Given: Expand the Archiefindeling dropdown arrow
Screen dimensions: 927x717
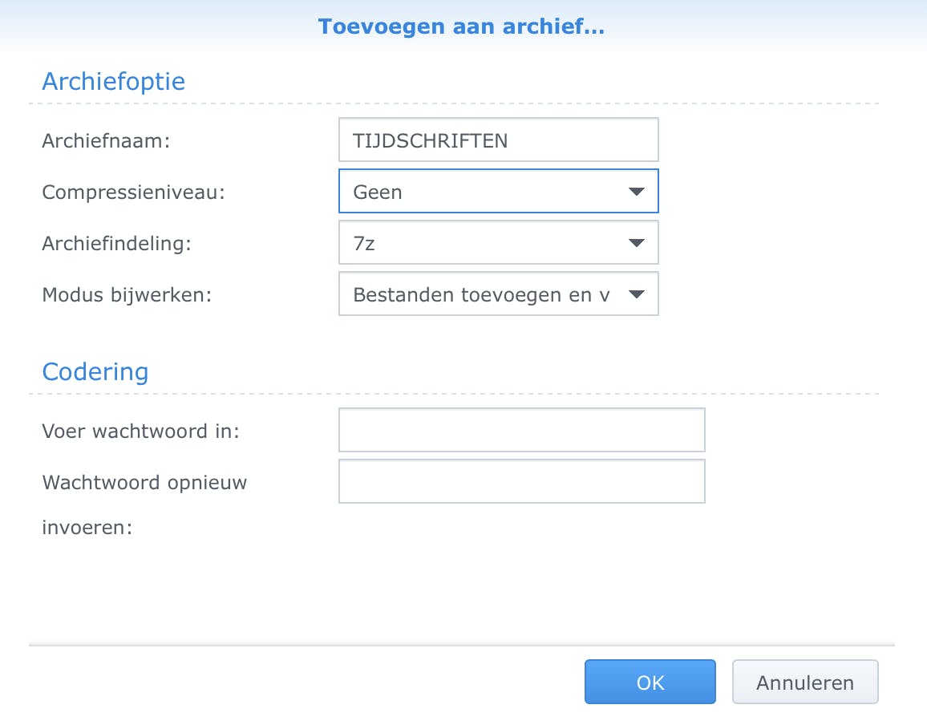Looking at the screenshot, I should (636, 243).
